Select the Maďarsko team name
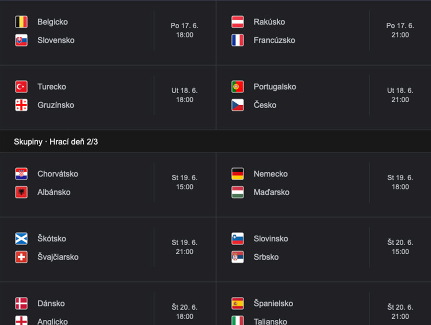Viewport: 431px width, 325px height. 272,192
